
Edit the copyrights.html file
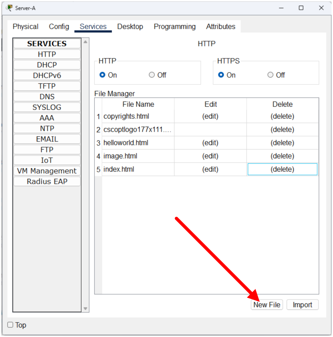[210, 116]
